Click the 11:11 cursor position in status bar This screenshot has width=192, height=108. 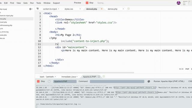click(x=181, y=69)
